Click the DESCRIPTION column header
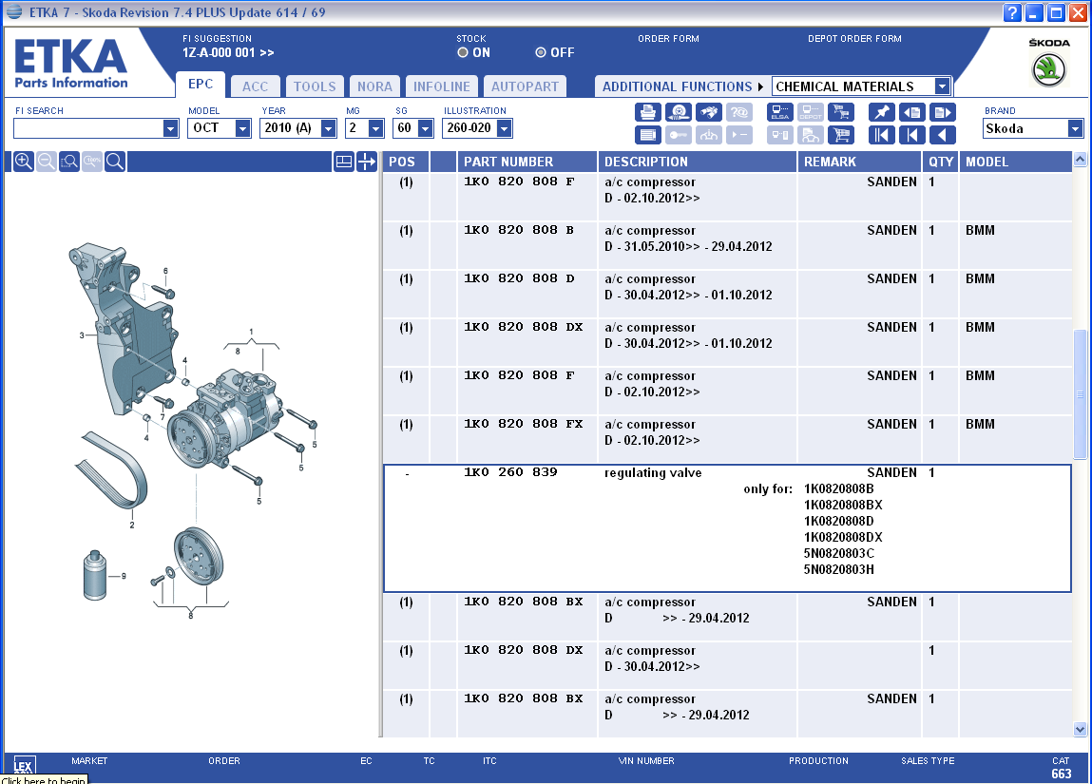The height and width of the screenshot is (784, 1092). click(698, 162)
